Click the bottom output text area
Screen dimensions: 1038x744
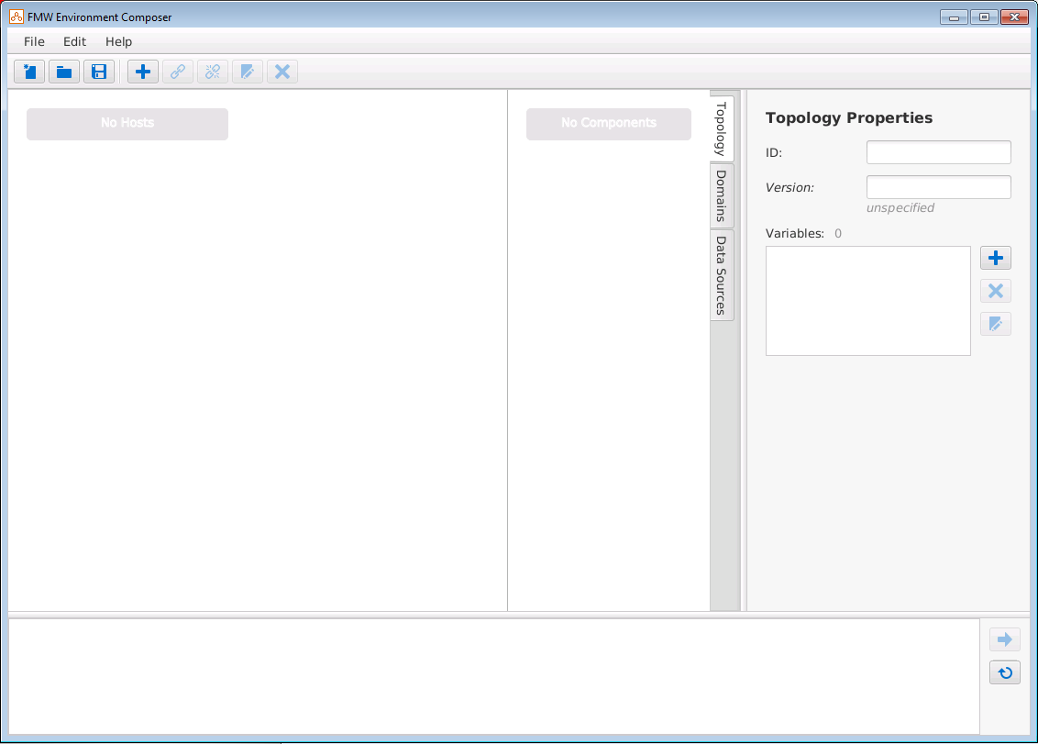[494, 676]
